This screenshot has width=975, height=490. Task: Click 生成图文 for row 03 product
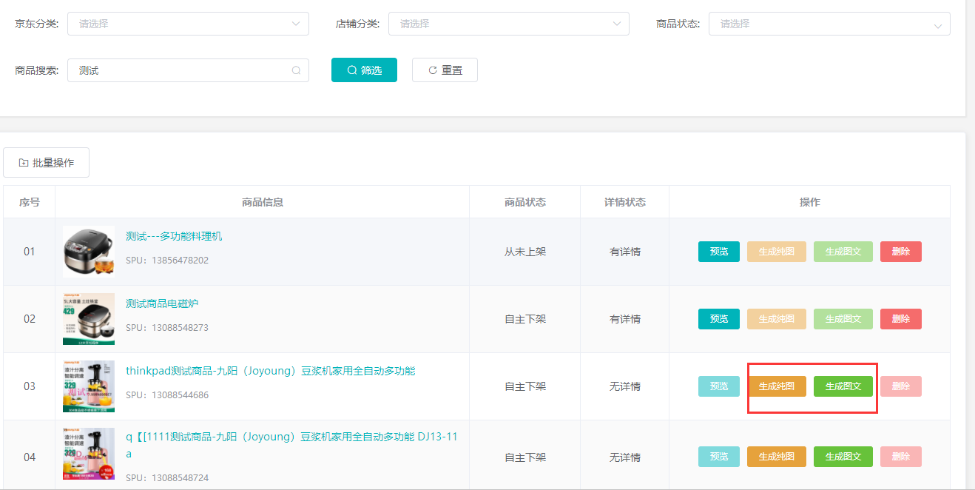click(x=843, y=386)
